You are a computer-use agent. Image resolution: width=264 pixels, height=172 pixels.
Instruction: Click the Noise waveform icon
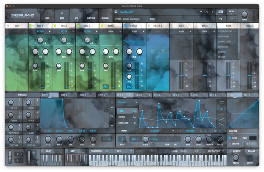point(106,87)
